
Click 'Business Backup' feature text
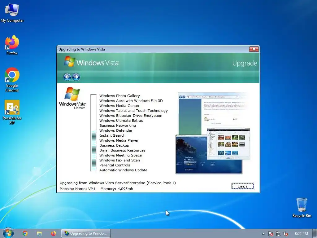pyautogui.click(x=114, y=145)
